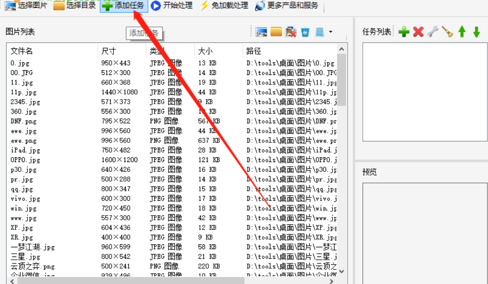This screenshot has width=488, height=284.
Task: Select the file ewe.png
Action: [23, 141]
